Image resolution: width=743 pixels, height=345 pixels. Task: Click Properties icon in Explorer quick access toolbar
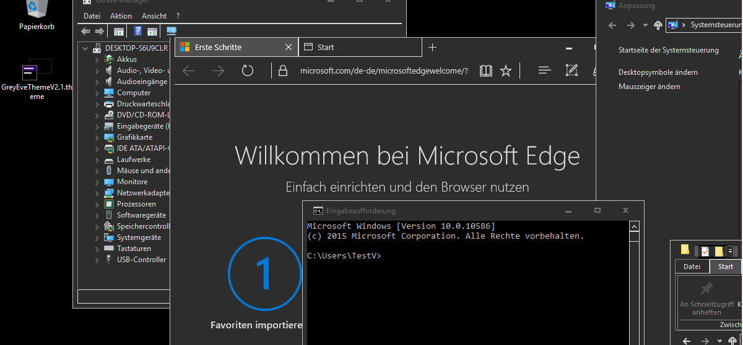coord(705,251)
